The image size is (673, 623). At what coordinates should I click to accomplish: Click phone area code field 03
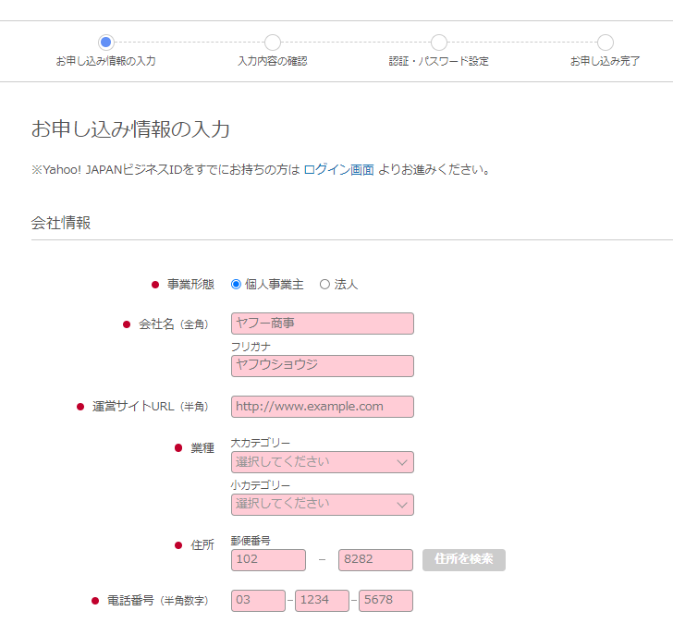pos(258,601)
